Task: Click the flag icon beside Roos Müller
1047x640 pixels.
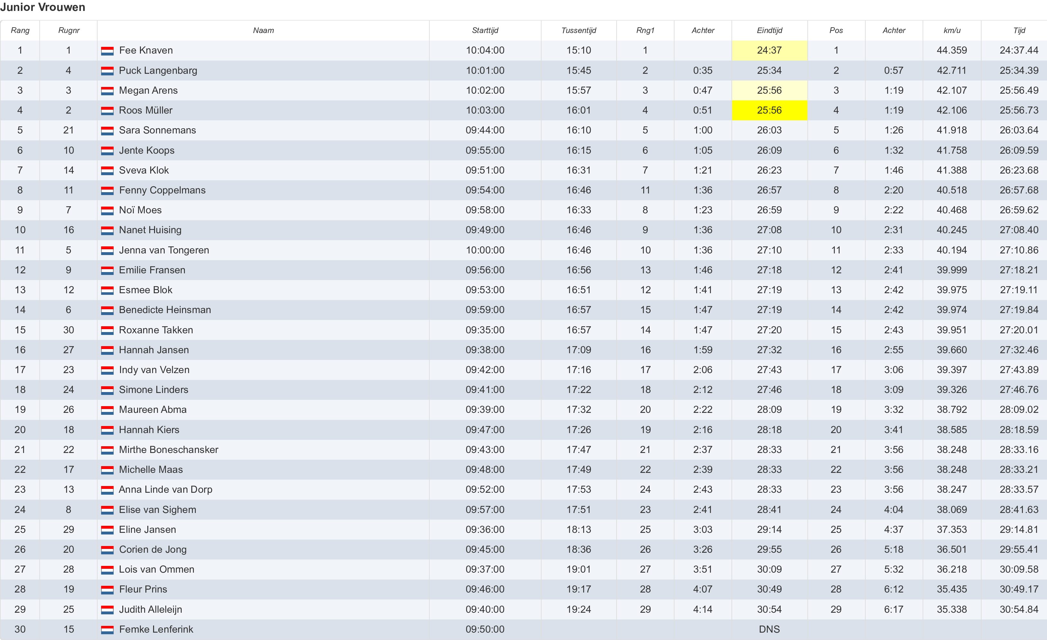Action: coord(107,111)
